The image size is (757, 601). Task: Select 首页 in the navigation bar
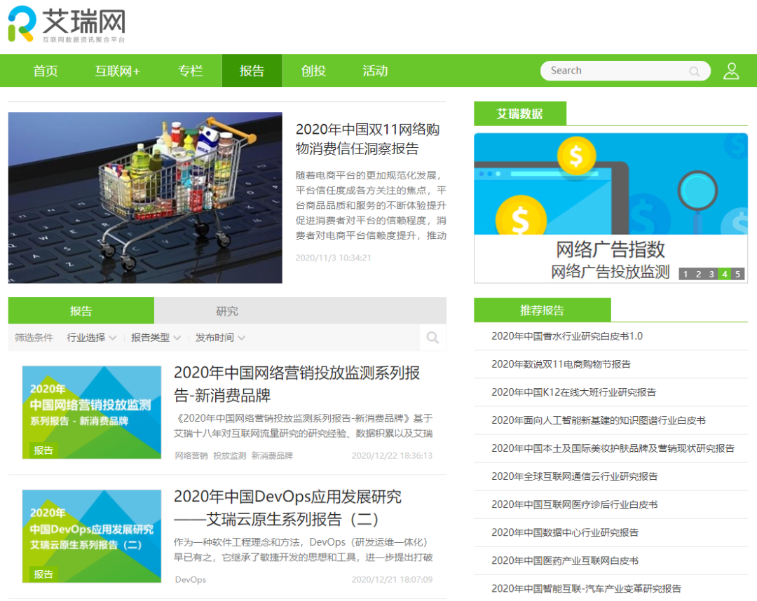pos(45,71)
